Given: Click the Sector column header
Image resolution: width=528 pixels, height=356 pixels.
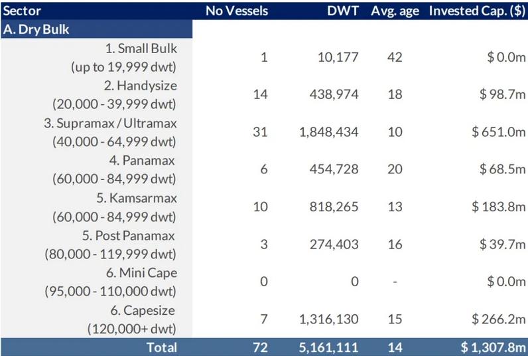Looking at the screenshot, I should coord(21,9).
